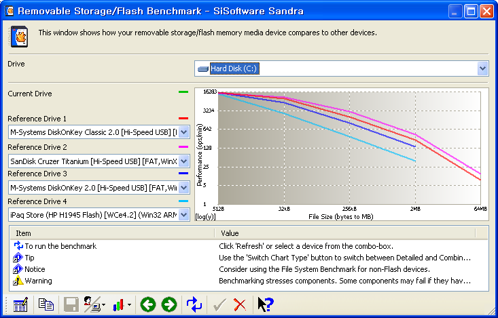The width and height of the screenshot is (498, 318).
Task: Click the Save floppy disk icon
Action: click(71, 304)
